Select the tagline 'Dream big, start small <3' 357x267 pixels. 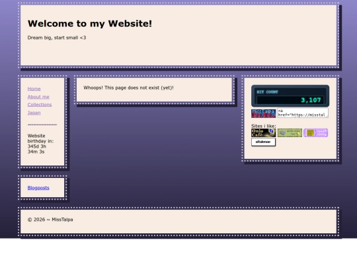tap(57, 38)
